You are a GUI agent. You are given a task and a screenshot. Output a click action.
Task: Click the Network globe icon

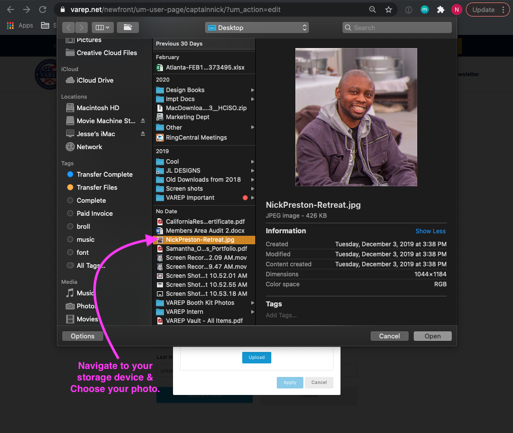[70, 147]
